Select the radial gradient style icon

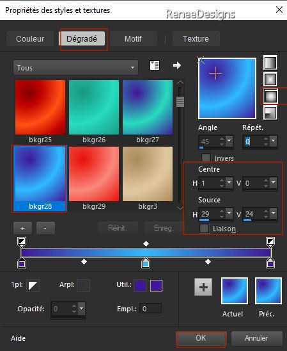270,113
